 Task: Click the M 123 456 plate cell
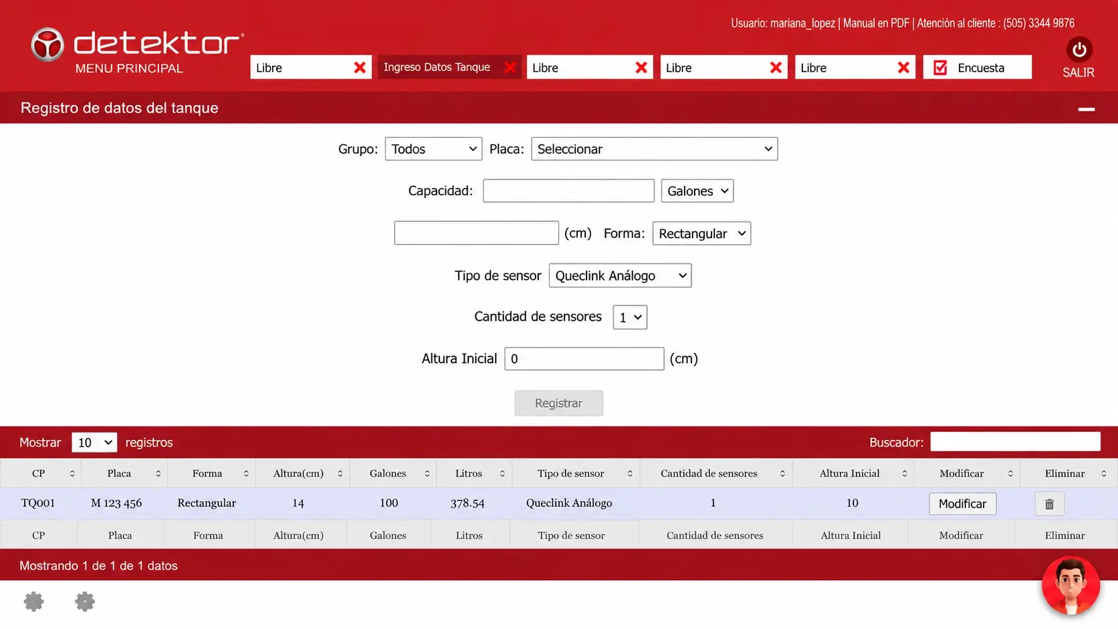click(116, 503)
